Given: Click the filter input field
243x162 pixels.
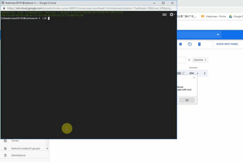Looking at the screenshot, I should click(181, 60).
